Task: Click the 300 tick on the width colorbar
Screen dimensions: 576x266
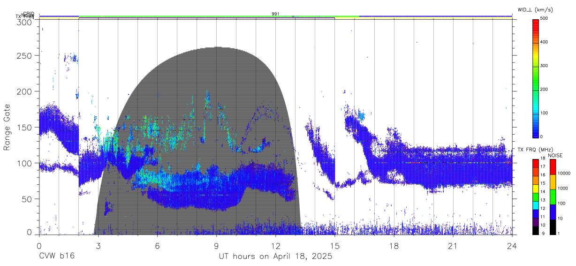Action: click(x=544, y=66)
